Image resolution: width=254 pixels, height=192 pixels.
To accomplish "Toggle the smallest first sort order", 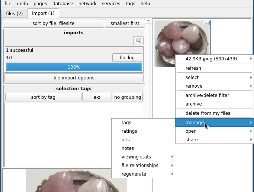I will [x=125, y=23].
